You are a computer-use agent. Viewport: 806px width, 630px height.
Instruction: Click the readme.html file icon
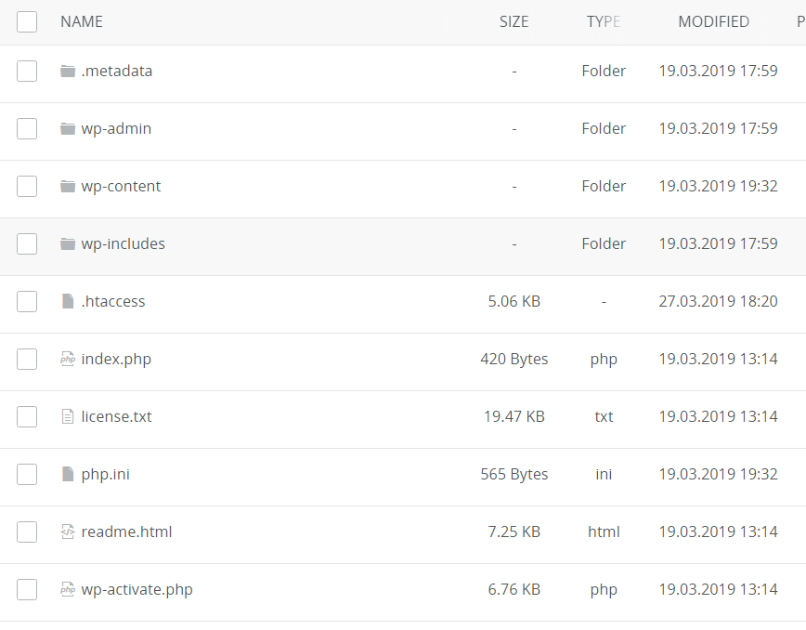pos(67,532)
